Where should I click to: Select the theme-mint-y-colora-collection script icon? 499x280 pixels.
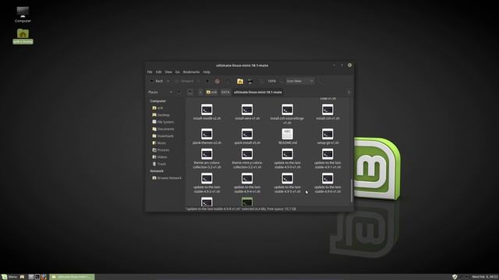tap(247, 154)
